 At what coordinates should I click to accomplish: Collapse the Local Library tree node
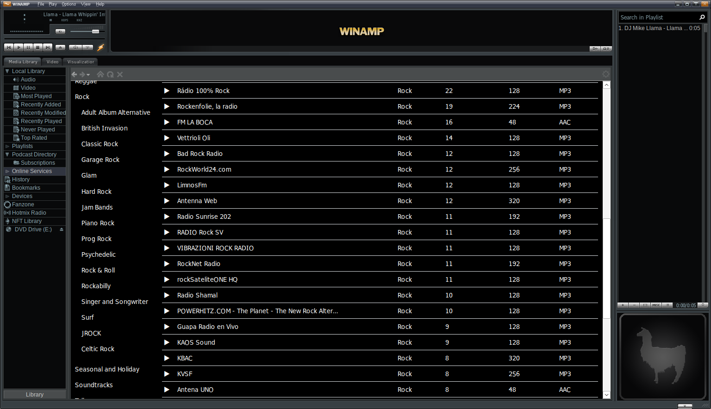(x=7, y=71)
